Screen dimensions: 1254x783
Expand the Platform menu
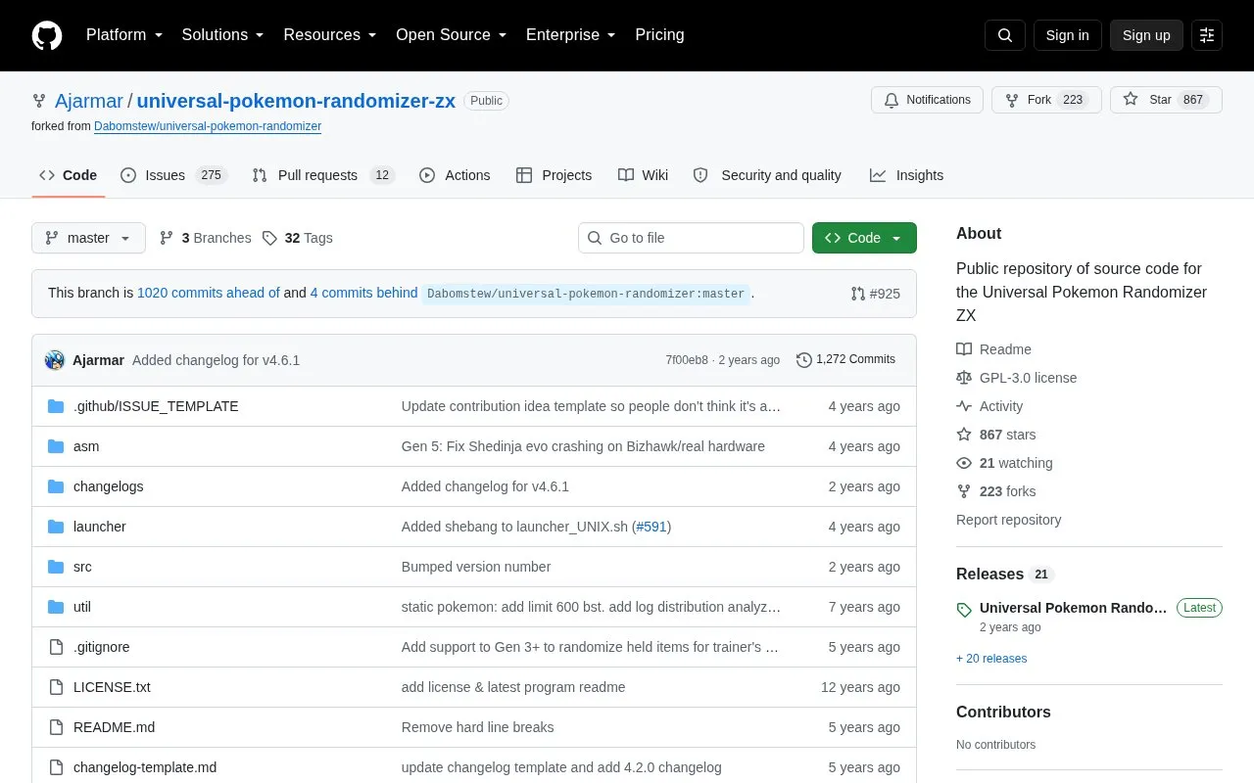(x=124, y=35)
